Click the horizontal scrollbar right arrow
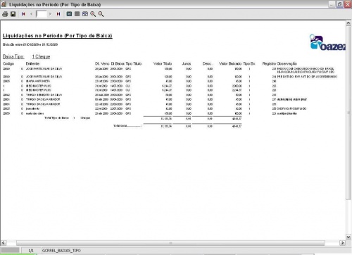Image resolution: width=352 pixels, height=255 pixels. point(343,243)
